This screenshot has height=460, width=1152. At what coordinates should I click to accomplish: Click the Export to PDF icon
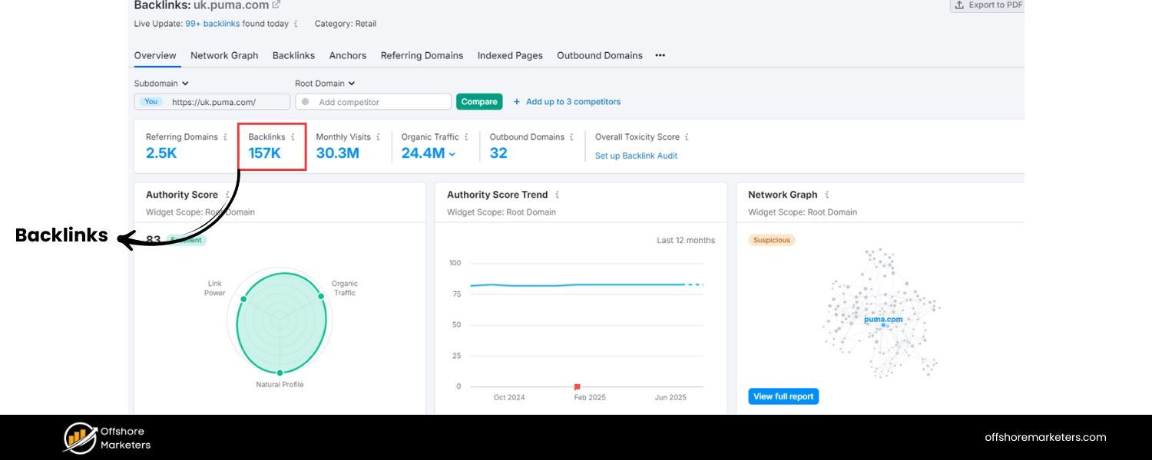coord(958,5)
